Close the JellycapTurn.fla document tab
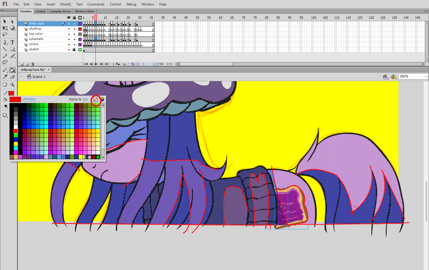 [x=49, y=70]
